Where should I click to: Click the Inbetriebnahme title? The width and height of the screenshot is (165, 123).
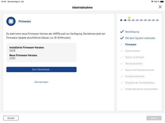82,7
